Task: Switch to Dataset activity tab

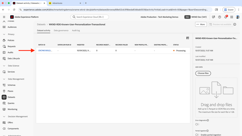Action: click(x=44, y=31)
